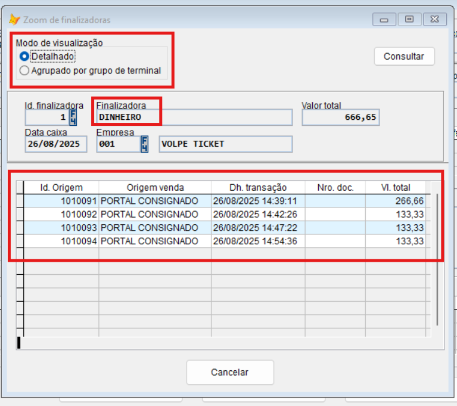Select Agrupado por grupo de terminal option
457x406 pixels.
tap(24, 70)
